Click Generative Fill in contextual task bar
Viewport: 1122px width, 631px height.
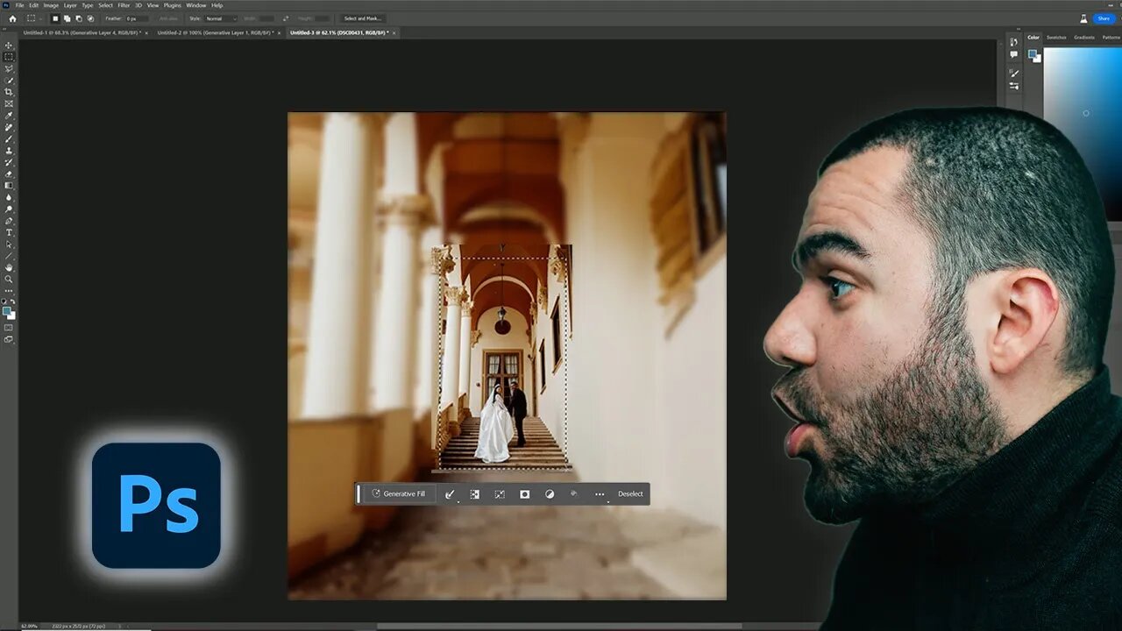click(x=399, y=493)
